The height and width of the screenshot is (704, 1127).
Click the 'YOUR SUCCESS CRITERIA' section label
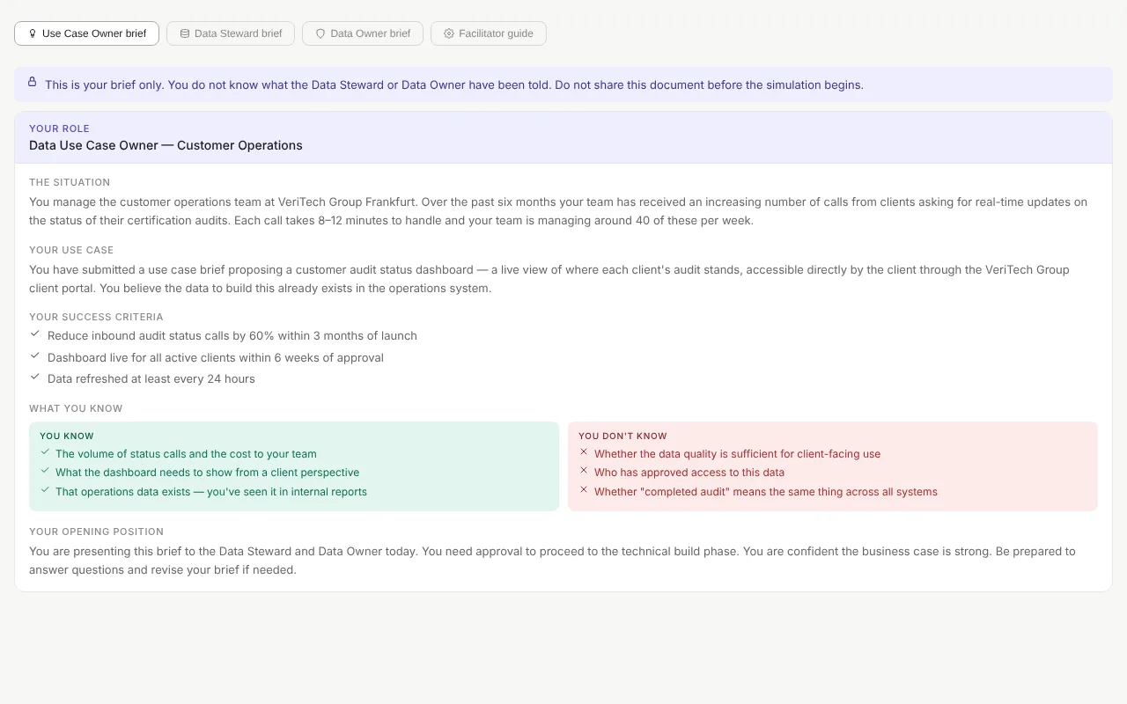[96, 317]
